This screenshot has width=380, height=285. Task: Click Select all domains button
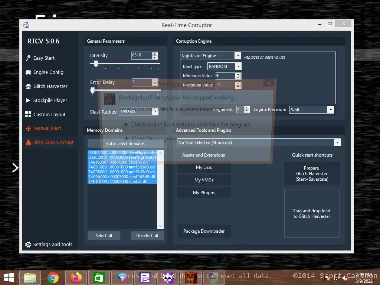click(104, 236)
